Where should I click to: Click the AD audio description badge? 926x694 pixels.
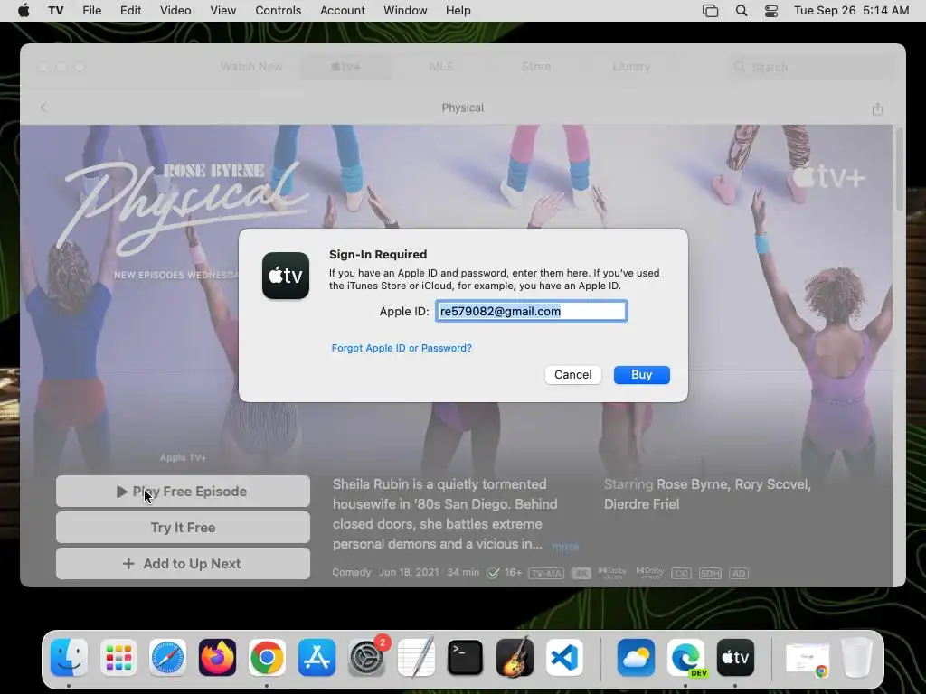pyautogui.click(x=739, y=573)
